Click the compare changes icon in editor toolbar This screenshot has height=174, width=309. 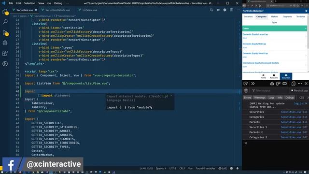(x=211, y=10)
